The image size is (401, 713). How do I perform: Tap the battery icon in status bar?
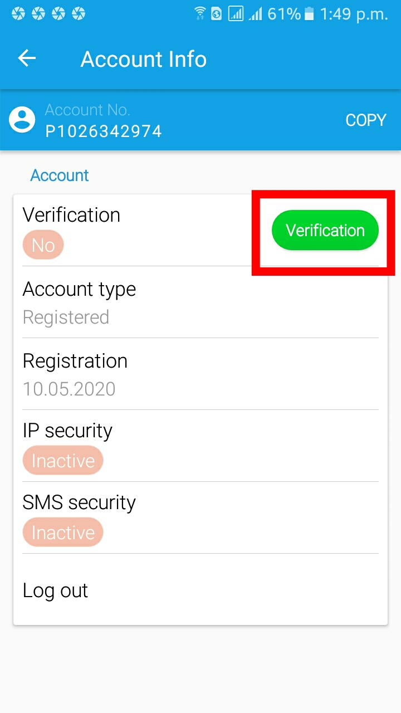310,14
